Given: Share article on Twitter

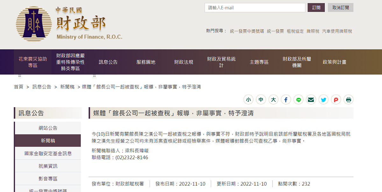Looking at the screenshot, I should [x=323, y=100].
